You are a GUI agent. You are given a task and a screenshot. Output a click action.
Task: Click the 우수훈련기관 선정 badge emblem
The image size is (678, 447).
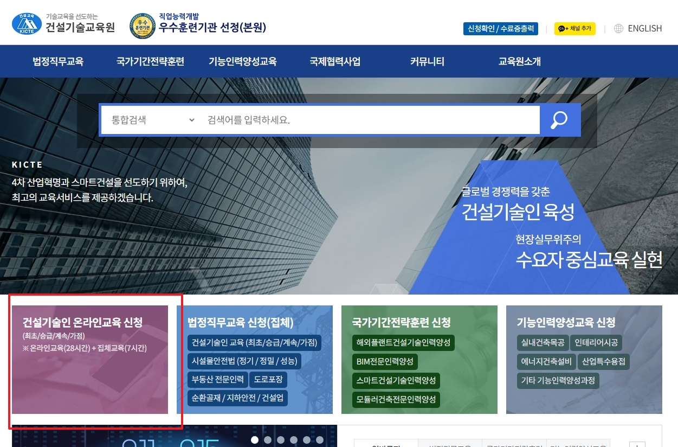[x=142, y=27]
